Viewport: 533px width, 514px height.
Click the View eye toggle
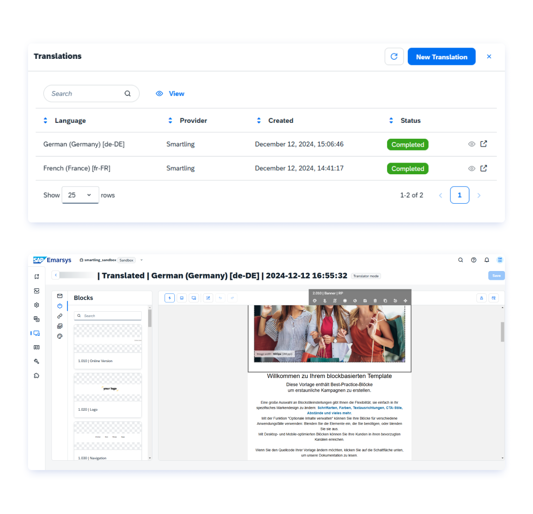tap(170, 93)
